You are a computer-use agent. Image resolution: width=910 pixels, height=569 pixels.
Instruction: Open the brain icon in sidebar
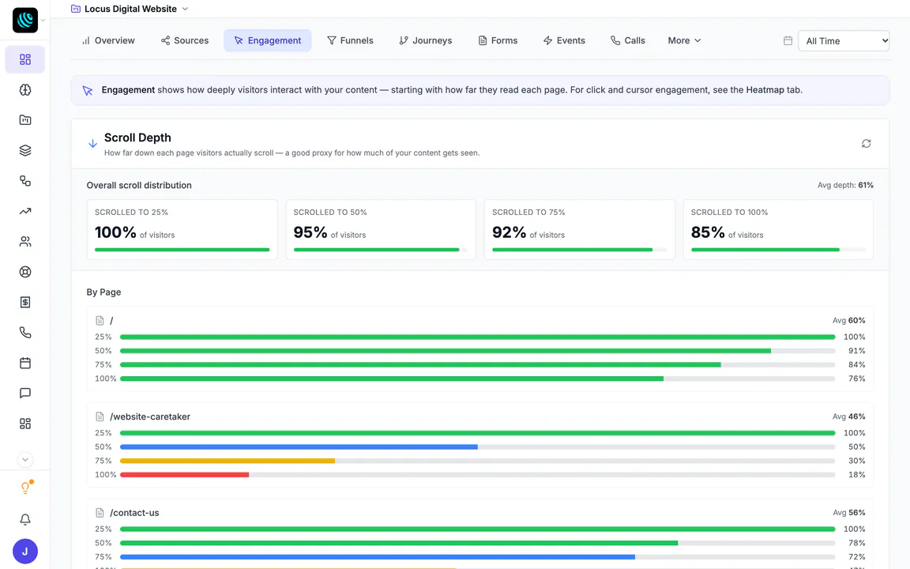(x=25, y=90)
